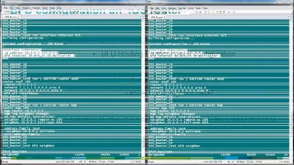The width and height of the screenshot is (294, 165).
Task: Click 'bgp router-id 1.1.1.1' line
Action: (24, 111)
